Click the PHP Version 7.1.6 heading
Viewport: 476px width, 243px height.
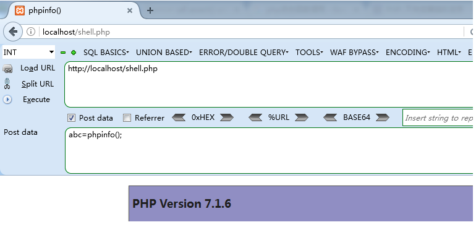point(182,203)
